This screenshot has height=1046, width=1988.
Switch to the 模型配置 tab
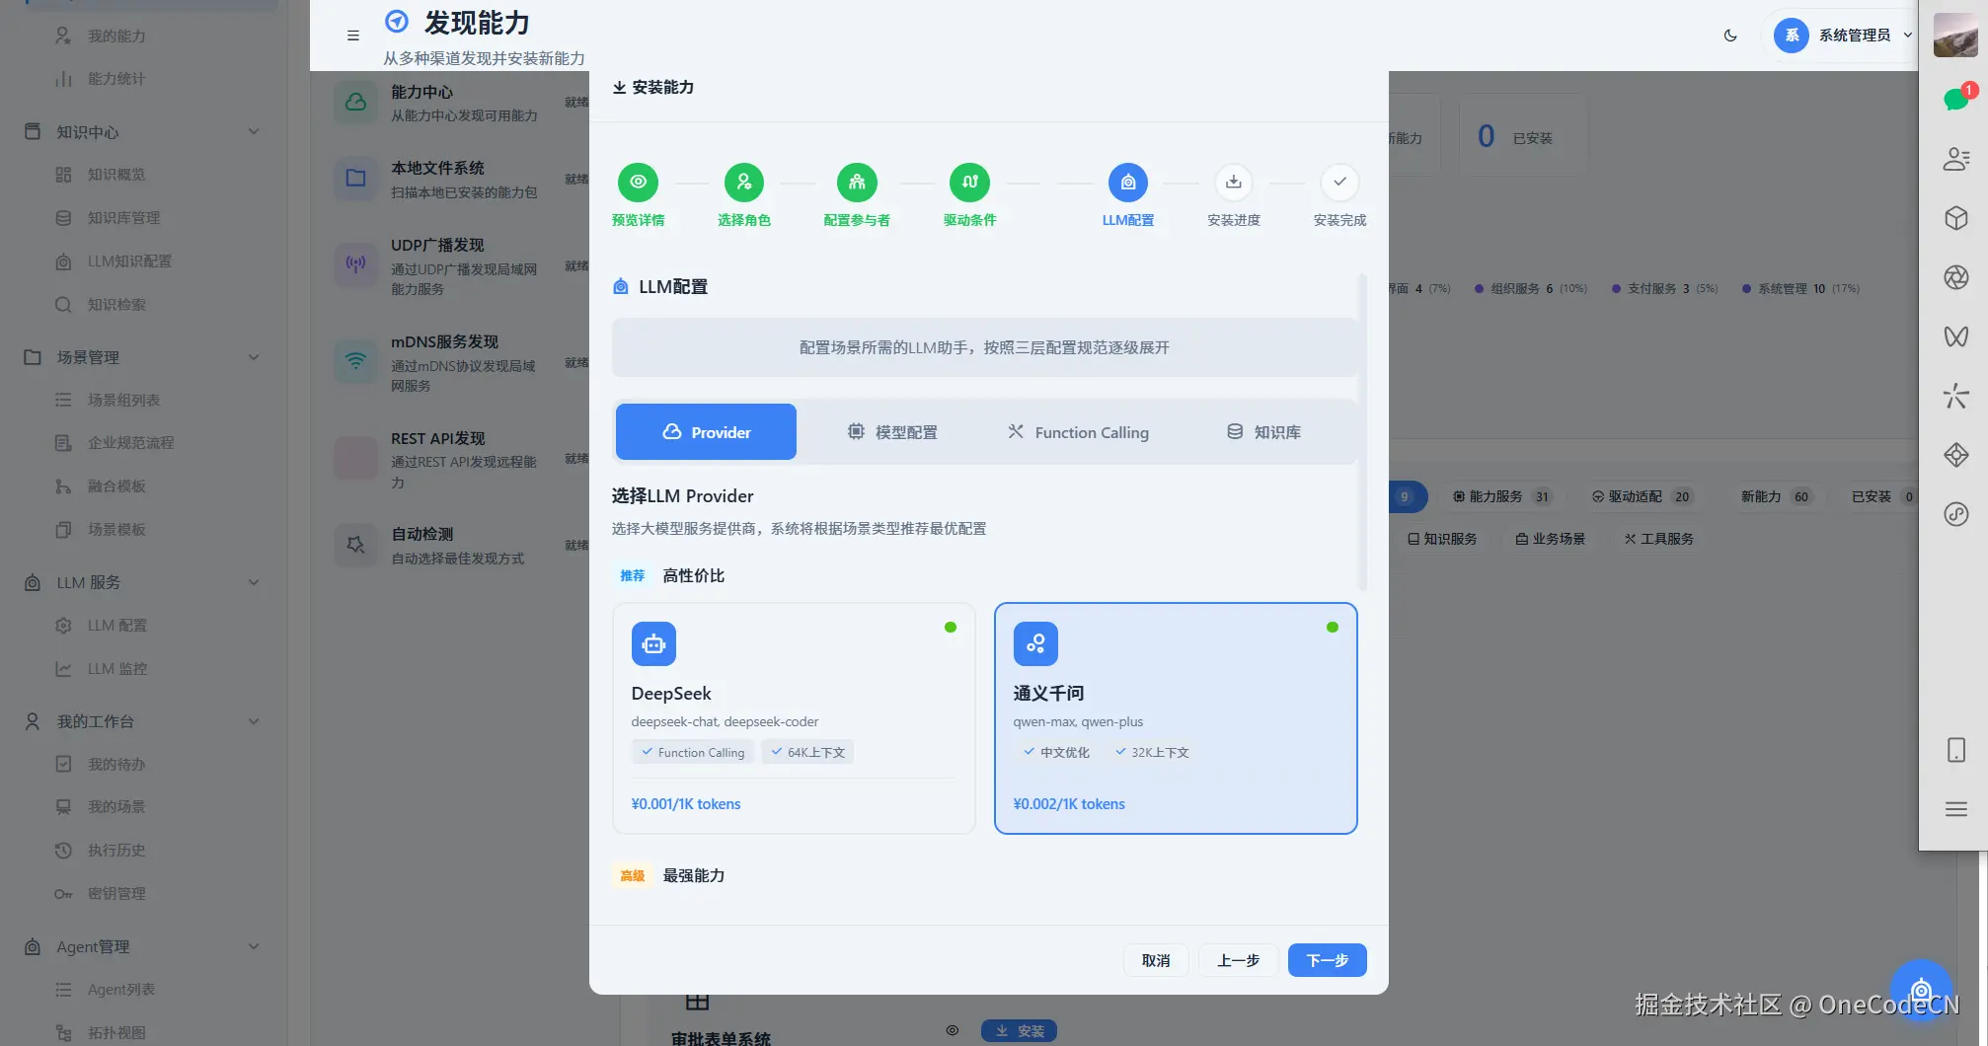[891, 431]
